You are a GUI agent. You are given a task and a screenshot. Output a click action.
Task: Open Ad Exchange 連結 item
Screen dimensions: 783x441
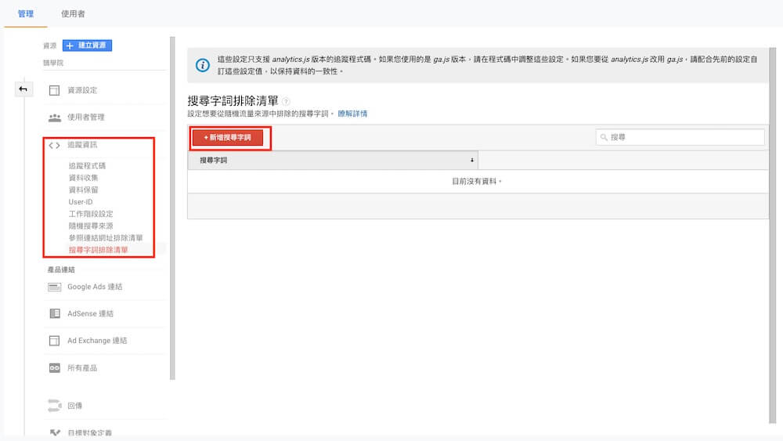(97, 341)
